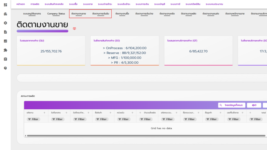Switch to Company Status tab

point(56,14)
